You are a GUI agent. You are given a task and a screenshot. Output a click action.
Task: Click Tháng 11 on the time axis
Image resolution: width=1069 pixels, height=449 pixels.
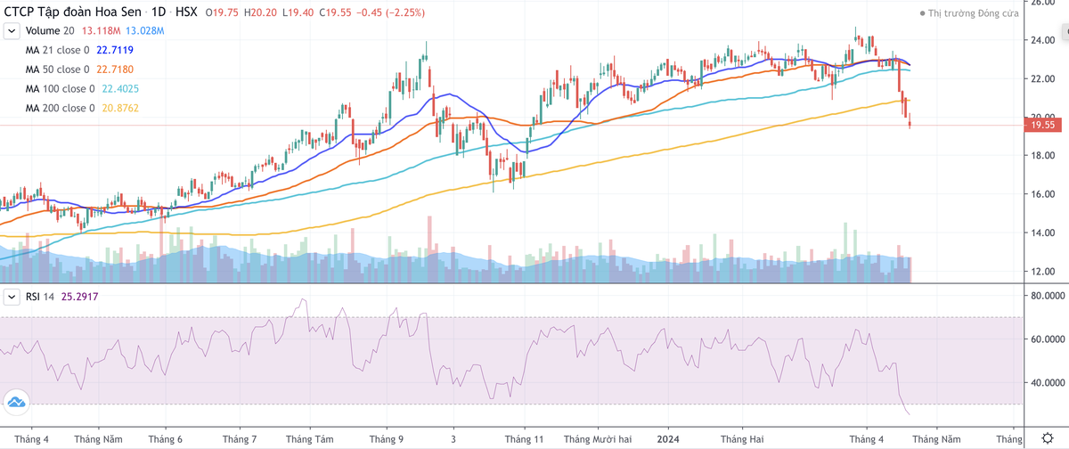524,439
